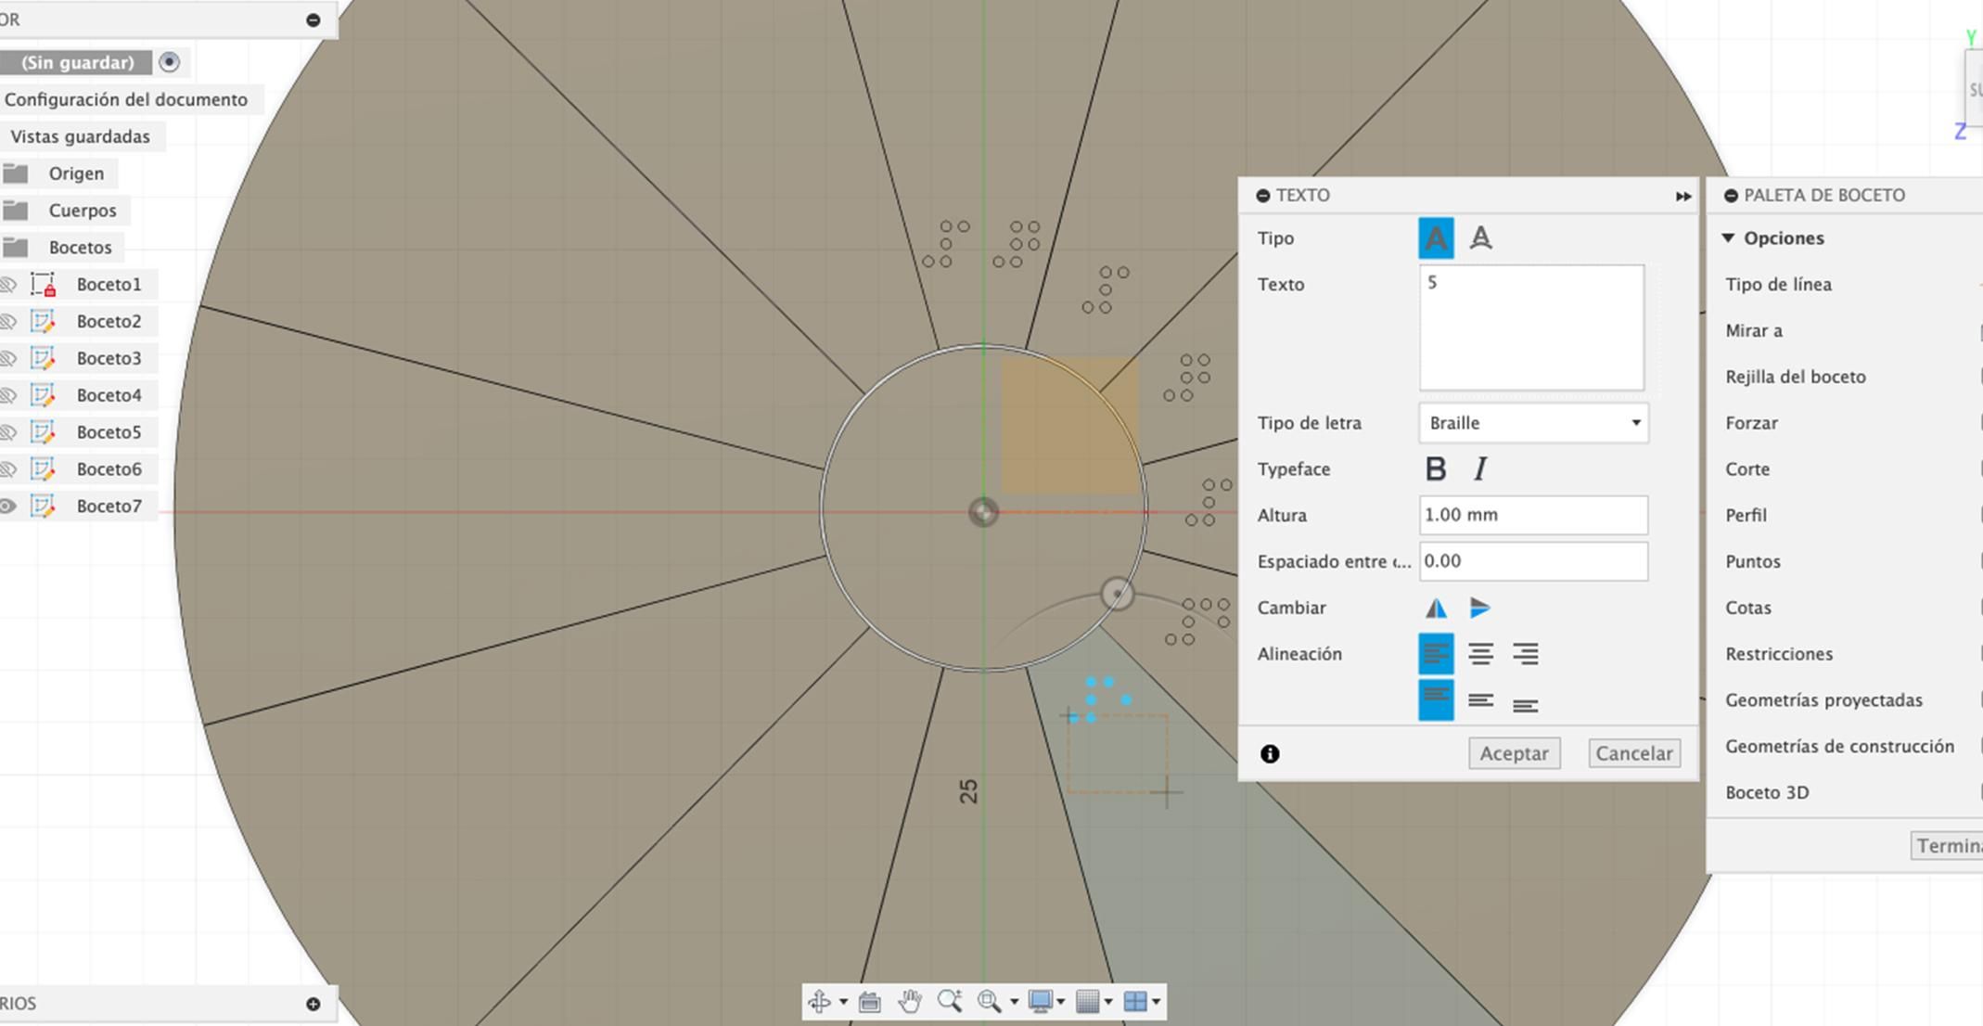
Task: Show Boceto4 using its eye icon
Action: [8, 396]
